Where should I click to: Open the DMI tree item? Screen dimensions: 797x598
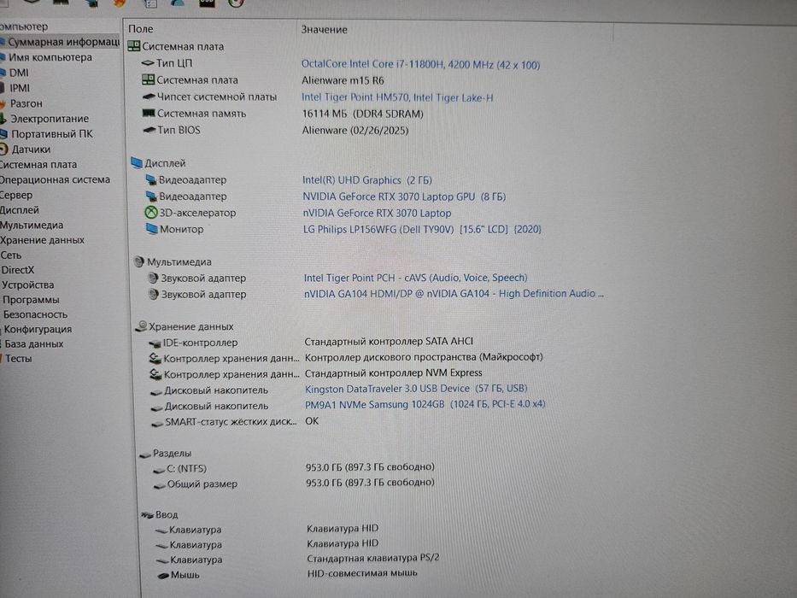pyautogui.click(x=19, y=73)
